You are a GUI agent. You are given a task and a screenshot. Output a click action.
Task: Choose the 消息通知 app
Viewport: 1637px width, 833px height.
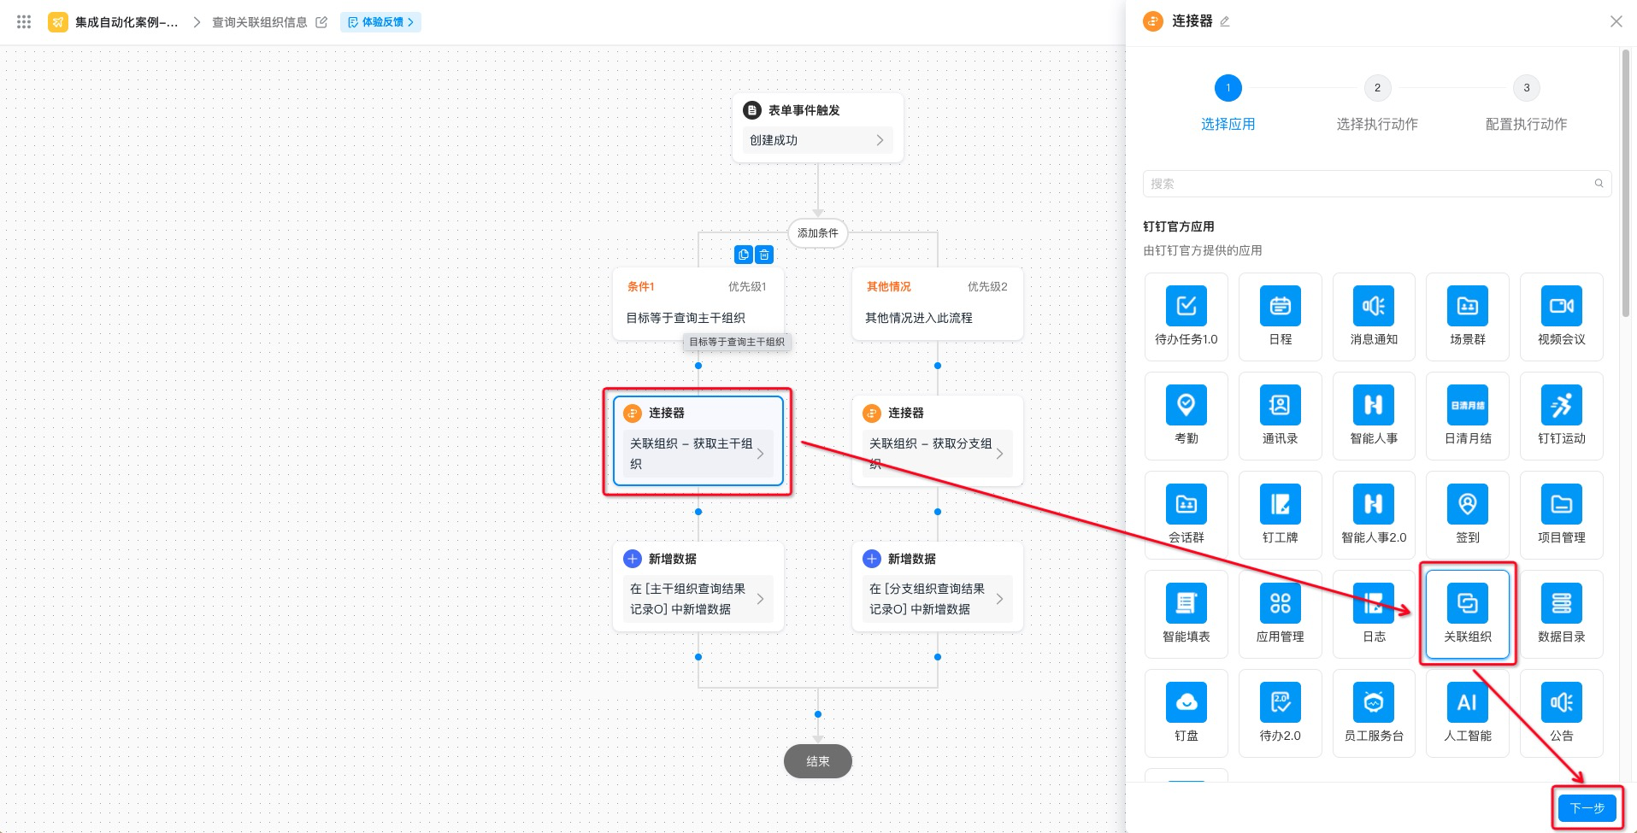coord(1374,317)
